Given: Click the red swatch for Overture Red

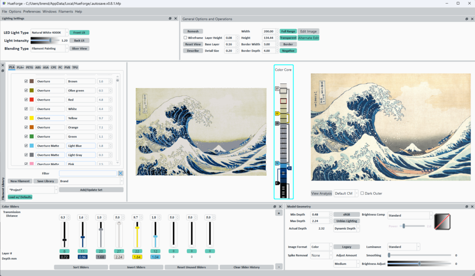Looking at the screenshot, I should click(x=32, y=100).
